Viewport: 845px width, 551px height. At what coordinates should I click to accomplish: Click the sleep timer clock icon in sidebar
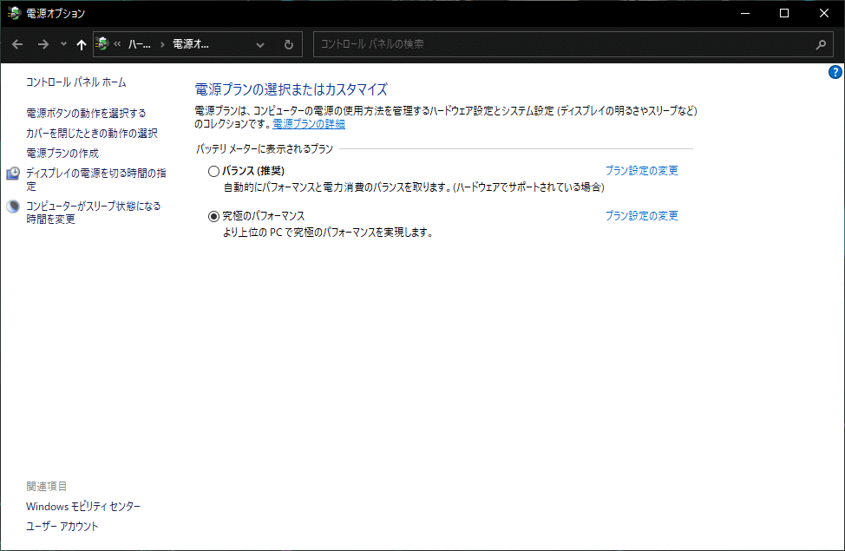pyautogui.click(x=12, y=207)
